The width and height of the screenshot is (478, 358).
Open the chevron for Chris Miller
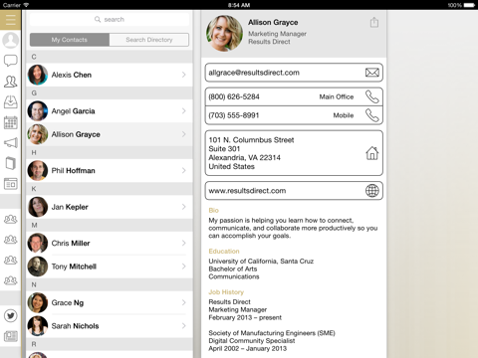(x=183, y=243)
